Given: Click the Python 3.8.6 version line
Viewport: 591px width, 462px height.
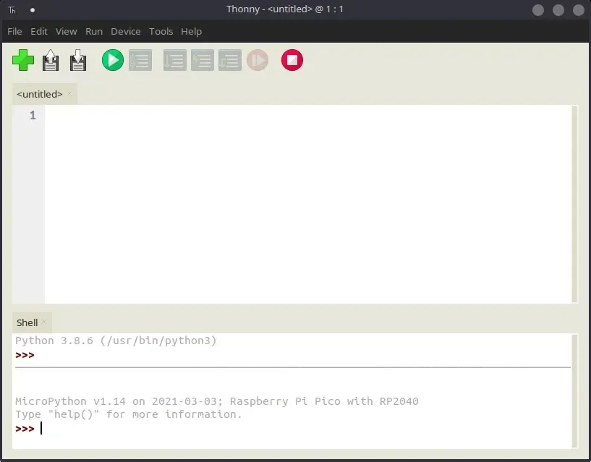Looking at the screenshot, I should pyautogui.click(x=116, y=341).
